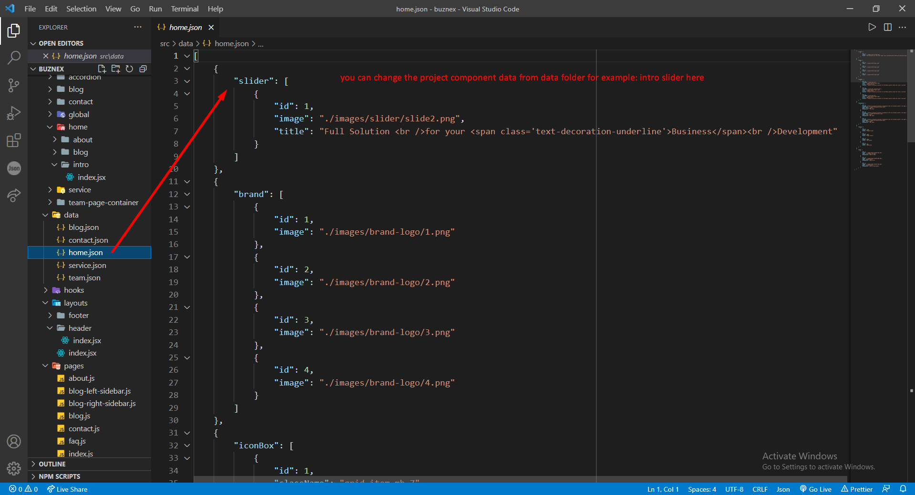Fold the iconBox array at line 32
The height and width of the screenshot is (495, 915).
click(x=187, y=445)
